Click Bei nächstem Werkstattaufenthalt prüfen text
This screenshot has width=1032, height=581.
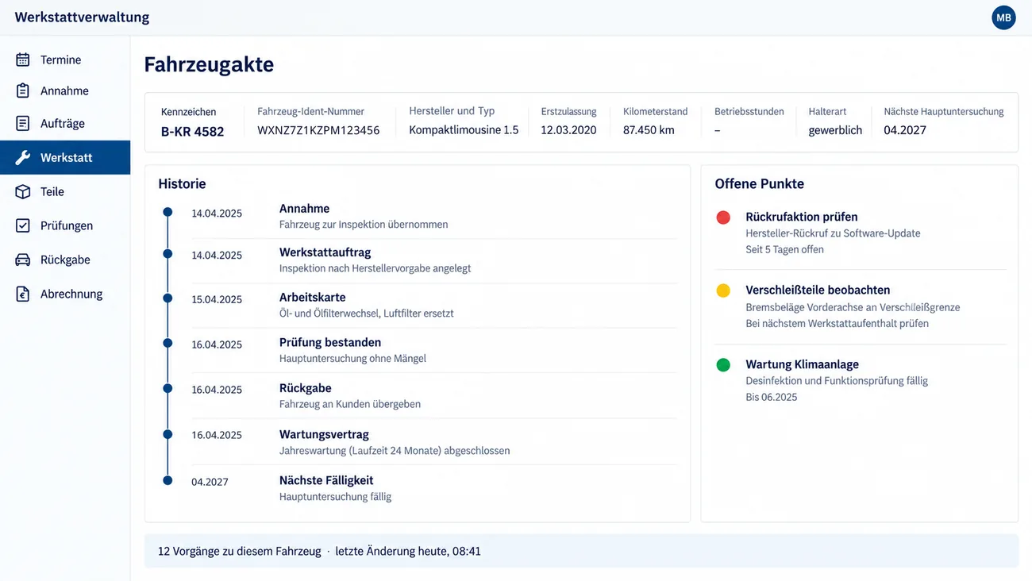(x=837, y=323)
